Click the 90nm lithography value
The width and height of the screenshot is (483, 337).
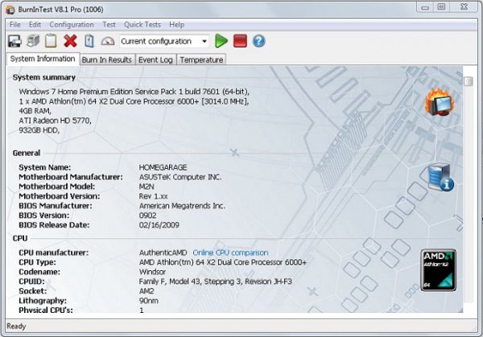click(x=148, y=301)
